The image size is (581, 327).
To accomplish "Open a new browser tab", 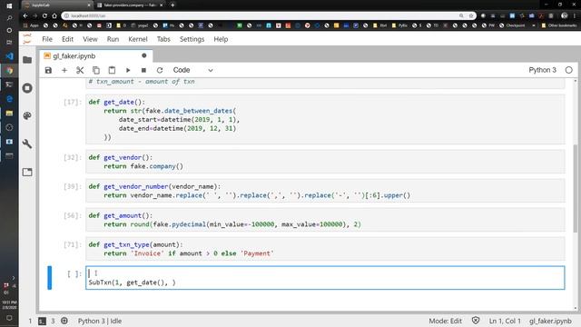I will [172, 5].
